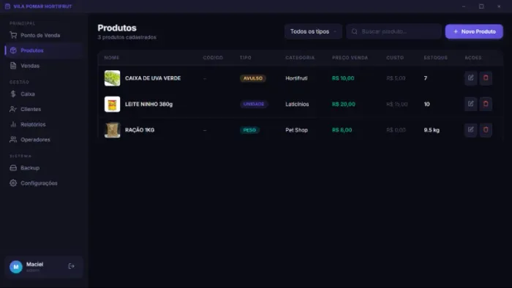Click the R$ 8,00 sale price
Screen dimensions: 512x288
342,130
